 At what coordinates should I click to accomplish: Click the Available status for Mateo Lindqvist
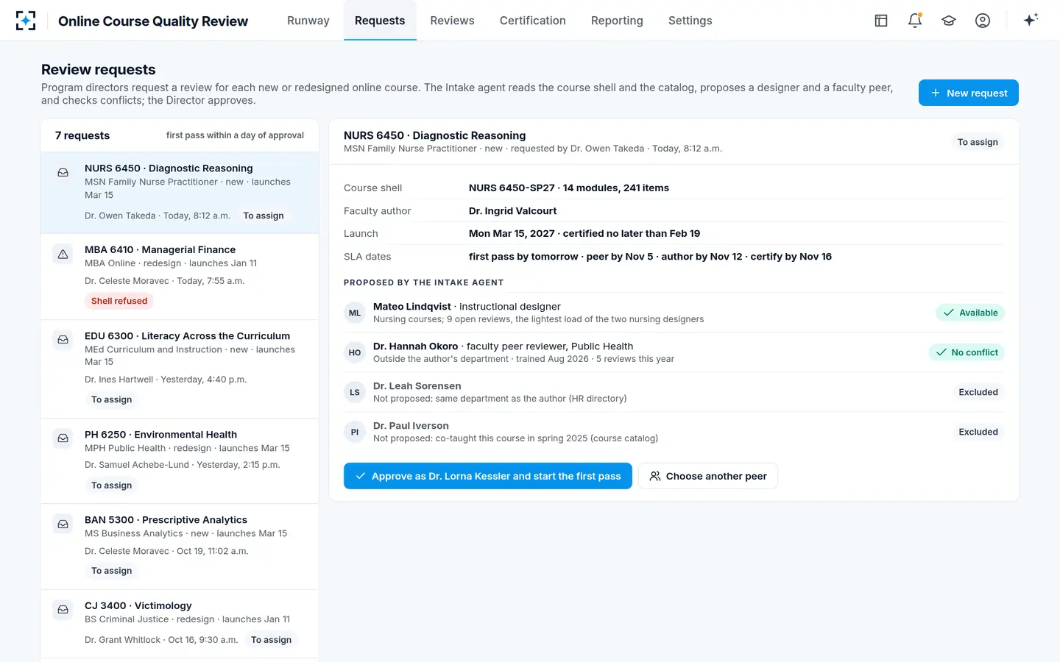(x=970, y=313)
